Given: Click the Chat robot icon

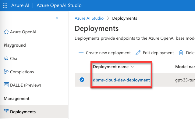Looking at the screenshot, I should [6, 58].
